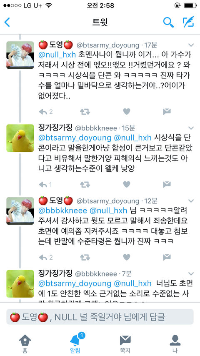This screenshot has width=200, height=356.
Task: Go back with the left arrow
Action: (7, 22)
